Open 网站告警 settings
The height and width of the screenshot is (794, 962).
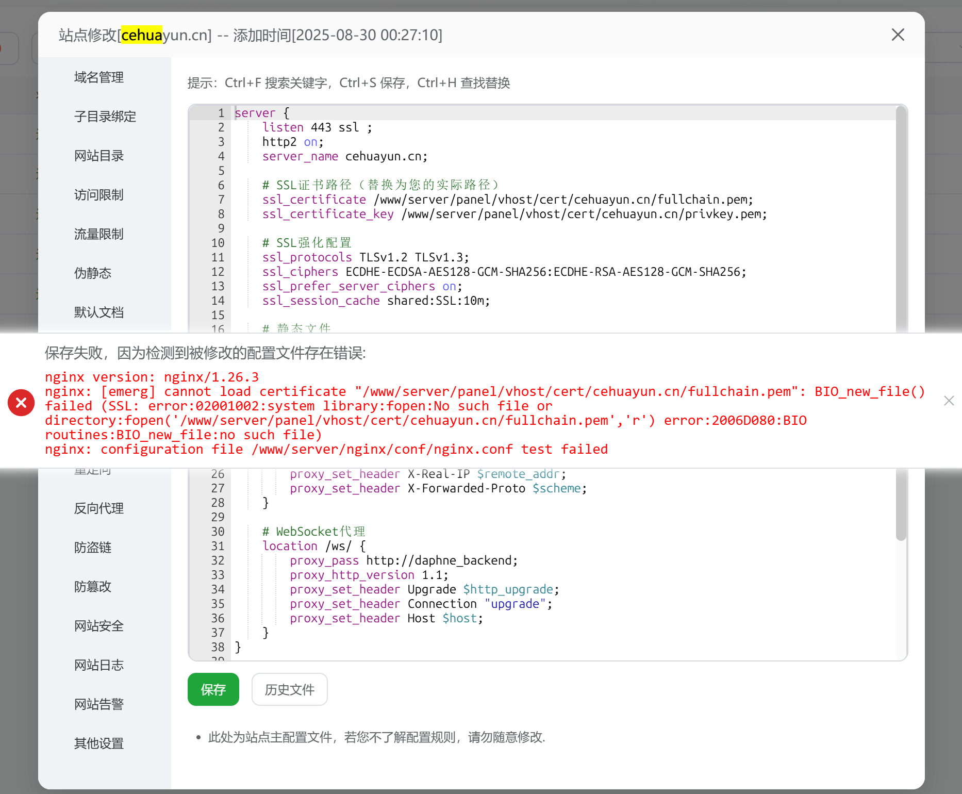pos(98,704)
